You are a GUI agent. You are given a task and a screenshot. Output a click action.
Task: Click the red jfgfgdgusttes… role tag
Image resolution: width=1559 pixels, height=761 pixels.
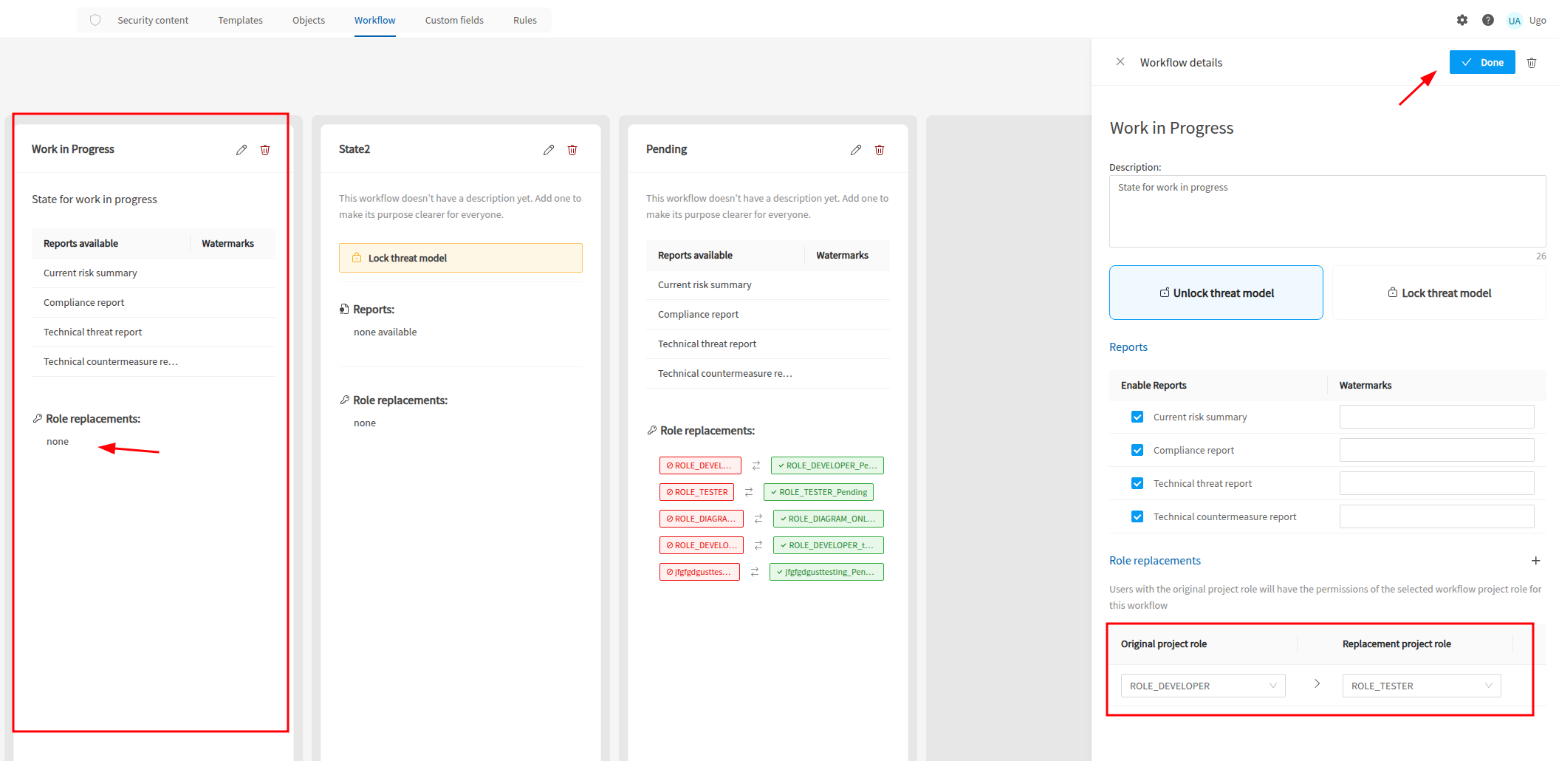pos(699,572)
